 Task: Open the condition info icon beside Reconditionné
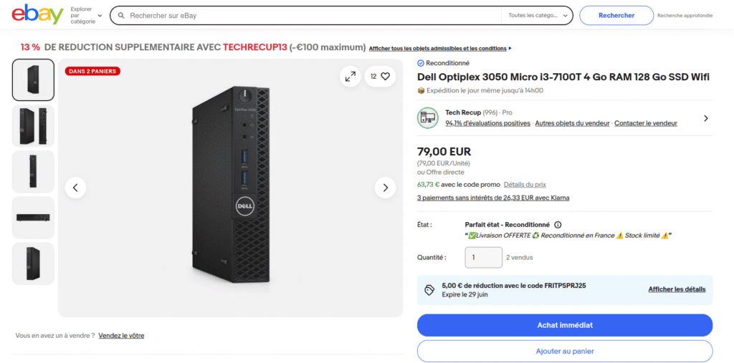pos(558,225)
